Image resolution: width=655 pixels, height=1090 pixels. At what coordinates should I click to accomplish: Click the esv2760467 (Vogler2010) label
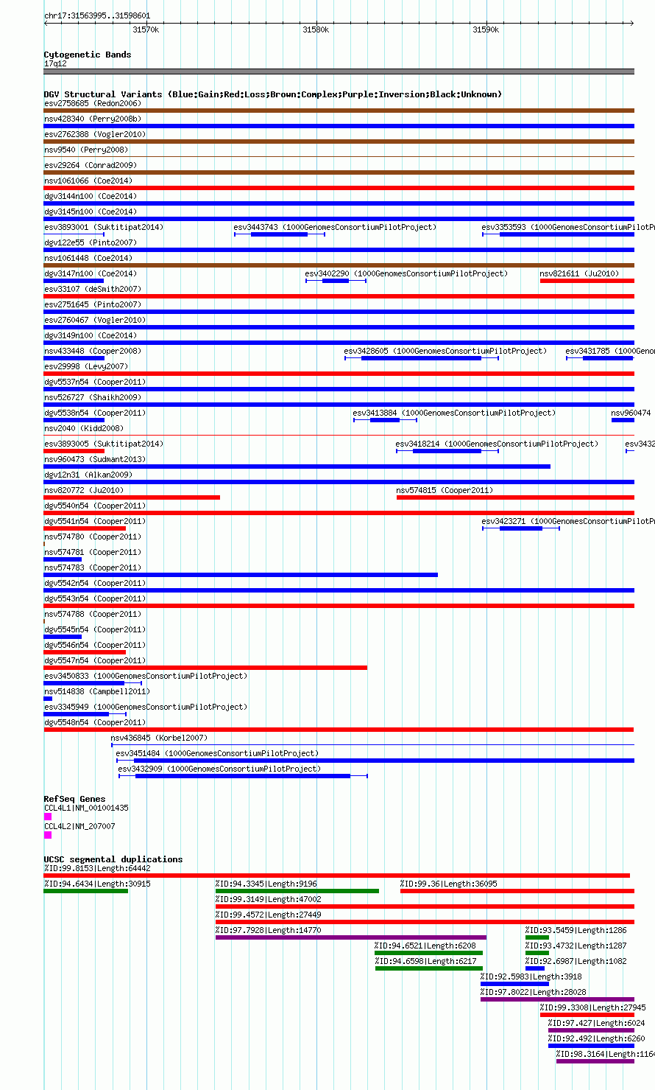(x=95, y=320)
